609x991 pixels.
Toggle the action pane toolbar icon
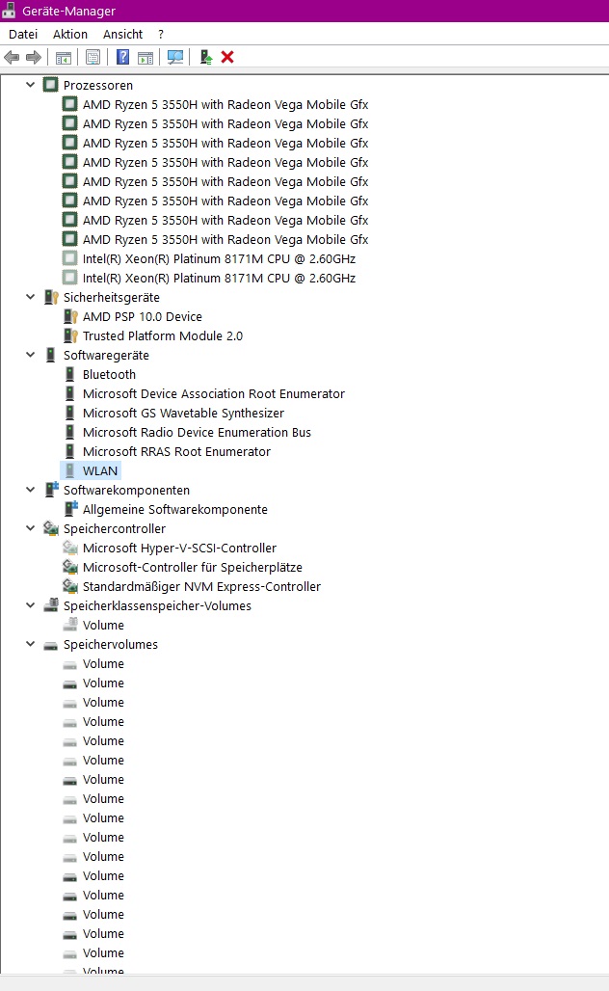146,58
